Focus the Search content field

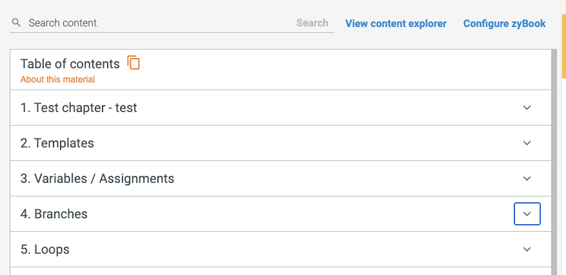[x=159, y=23]
